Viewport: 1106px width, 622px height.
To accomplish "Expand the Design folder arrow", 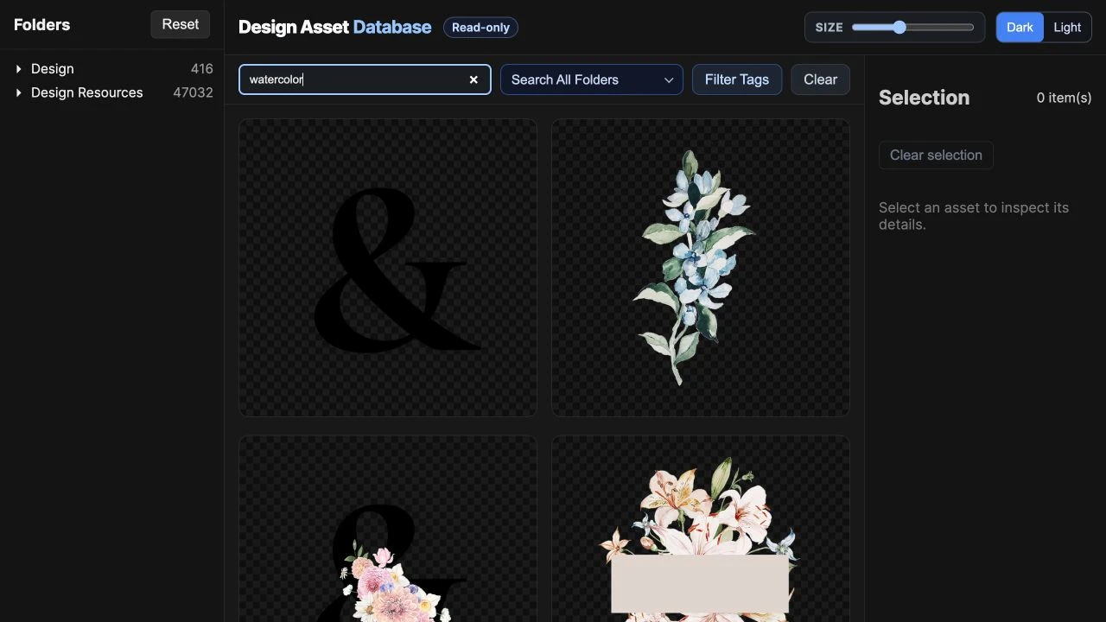I will (x=19, y=69).
